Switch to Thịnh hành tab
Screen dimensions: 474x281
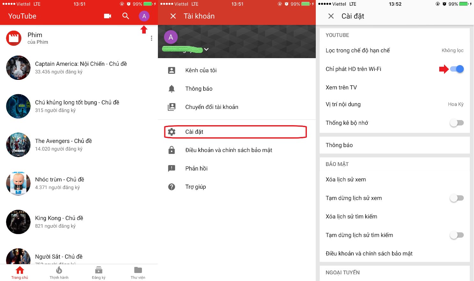(x=59, y=273)
